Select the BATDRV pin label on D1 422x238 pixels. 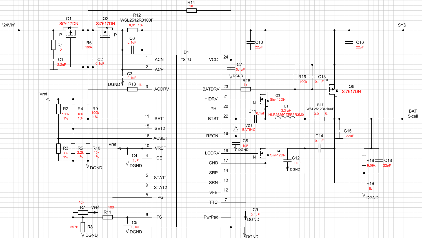point(211,89)
